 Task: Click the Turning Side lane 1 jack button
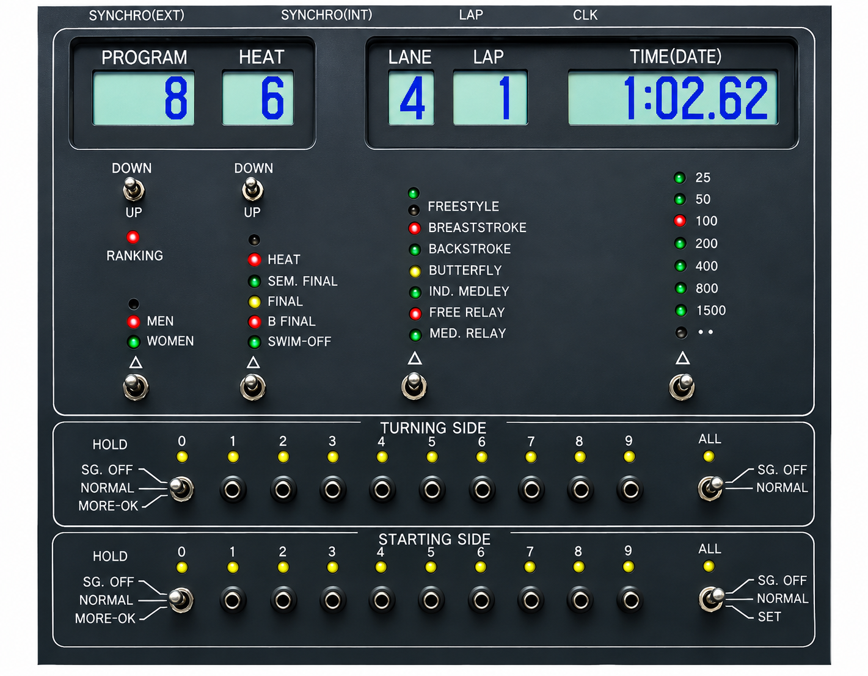(x=233, y=489)
